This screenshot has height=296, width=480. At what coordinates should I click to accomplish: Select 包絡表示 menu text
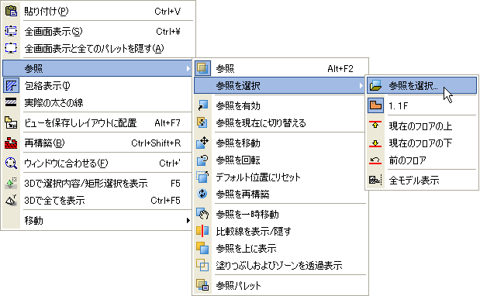[x=47, y=85]
